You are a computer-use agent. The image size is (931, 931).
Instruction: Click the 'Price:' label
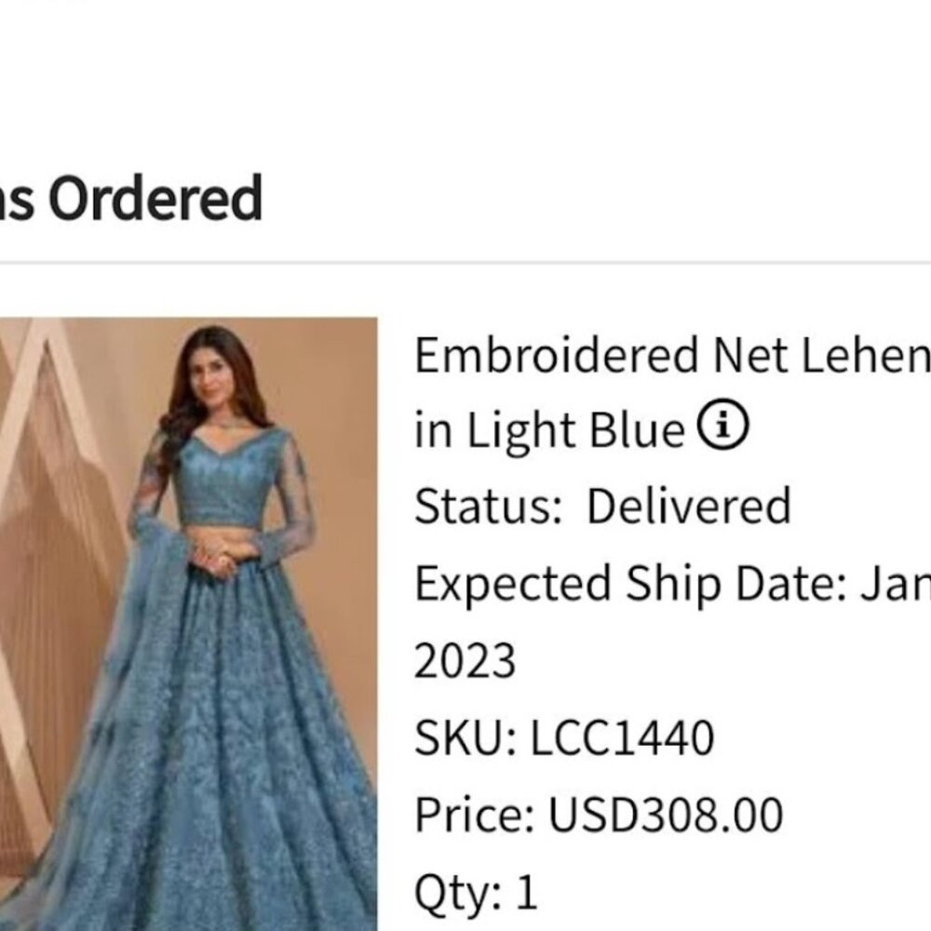coord(475,815)
